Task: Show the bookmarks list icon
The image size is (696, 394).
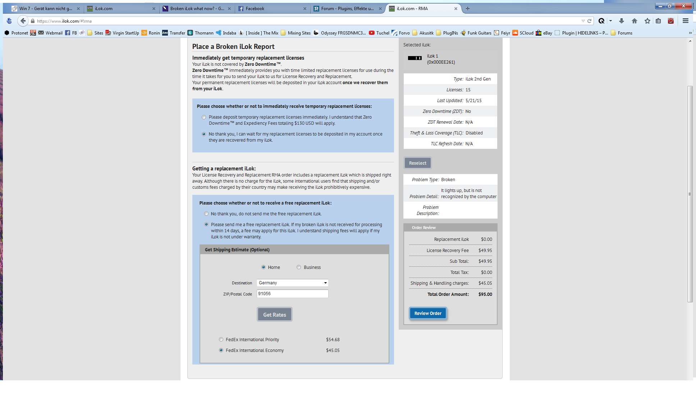Action: click(x=658, y=21)
